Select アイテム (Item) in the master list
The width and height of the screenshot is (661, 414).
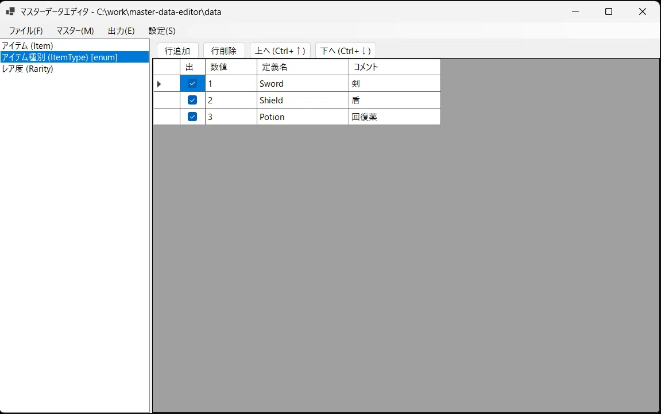[75, 45]
